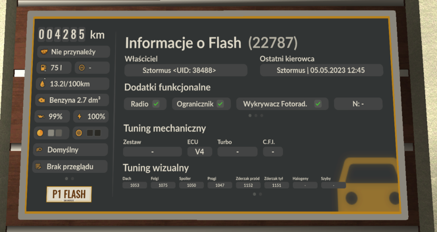Image resolution: width=437 pixels, height=232 pixels.
Task: Click the Domyślny label
Action: click(x=62, y=150)
